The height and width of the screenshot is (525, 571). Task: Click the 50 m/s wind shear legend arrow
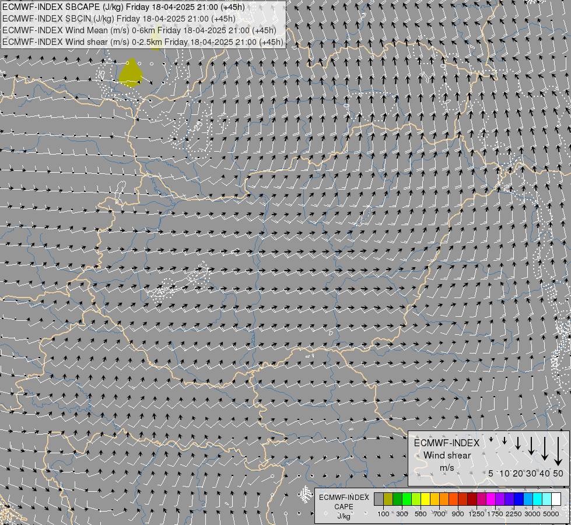click(558, 452)
